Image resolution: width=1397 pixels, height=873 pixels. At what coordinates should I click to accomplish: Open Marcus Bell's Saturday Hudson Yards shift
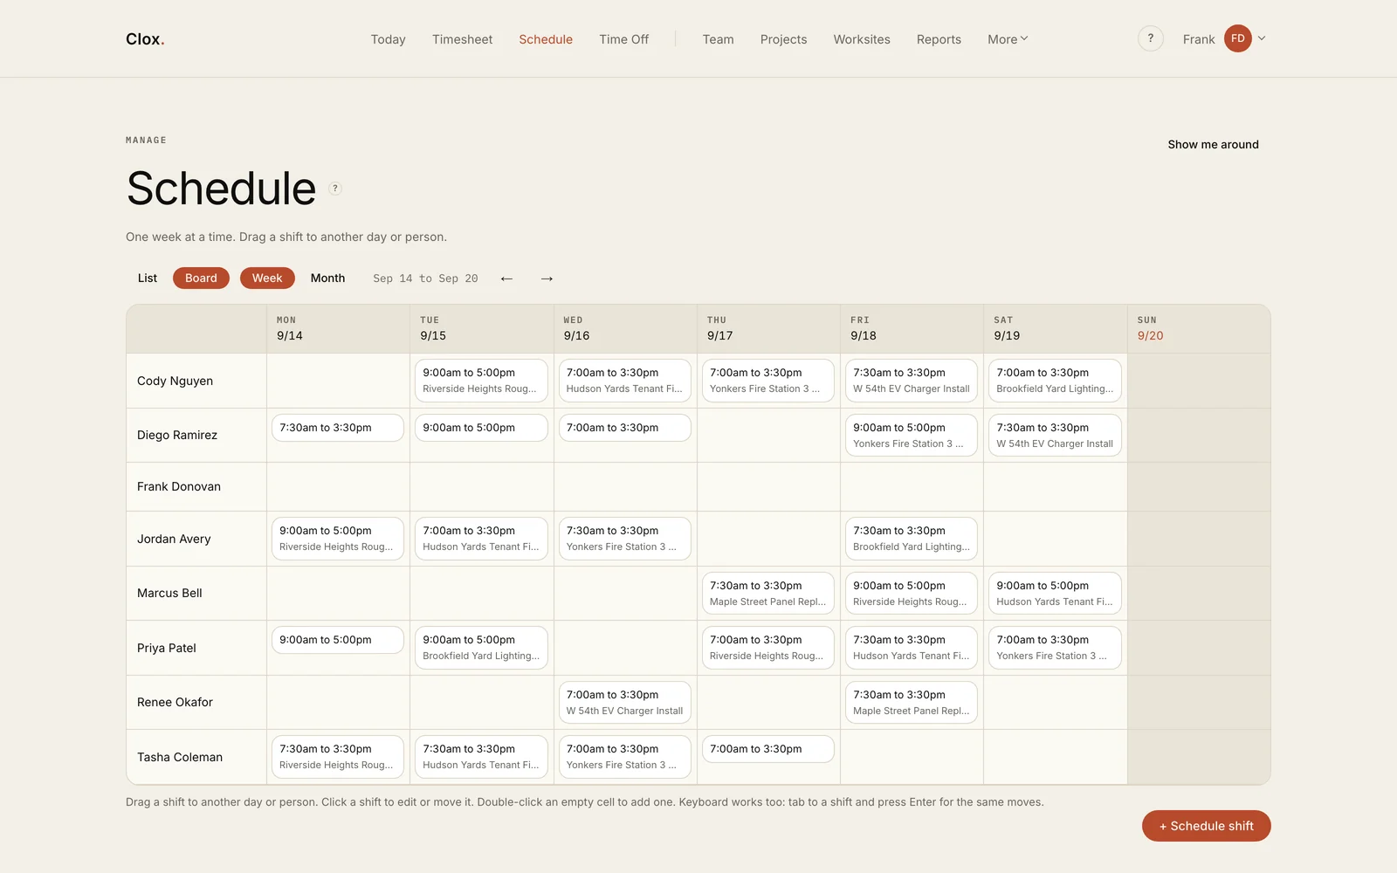(1055, 594)
